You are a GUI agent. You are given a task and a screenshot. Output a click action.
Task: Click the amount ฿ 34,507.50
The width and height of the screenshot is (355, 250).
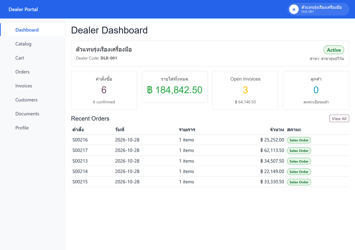point(272,161)
